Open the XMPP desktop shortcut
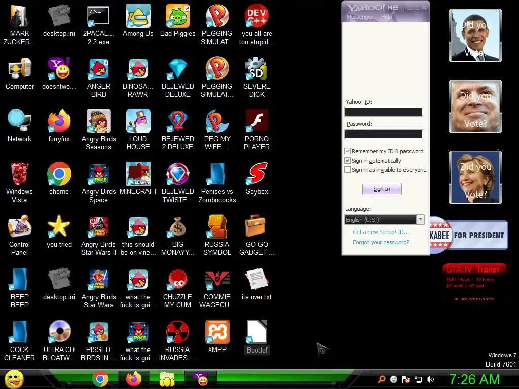The width and height of the screenshot is (519, 389). click(217, 337)
